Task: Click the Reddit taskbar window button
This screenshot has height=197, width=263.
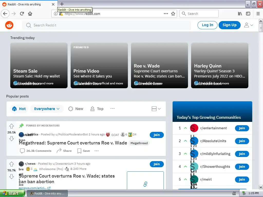Action: 47,193
